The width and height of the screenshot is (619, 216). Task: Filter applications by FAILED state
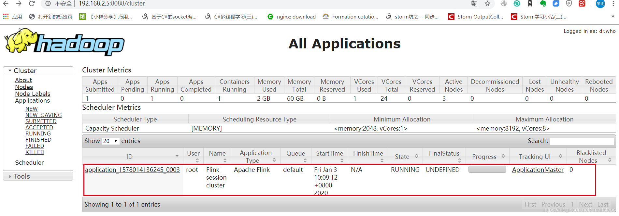click(x=35, y=146)
